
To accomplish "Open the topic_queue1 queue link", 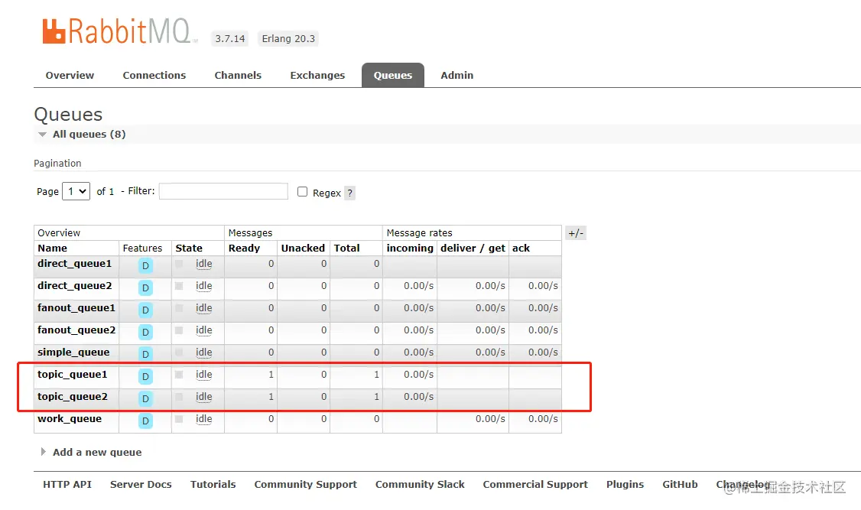I will 73,375.
